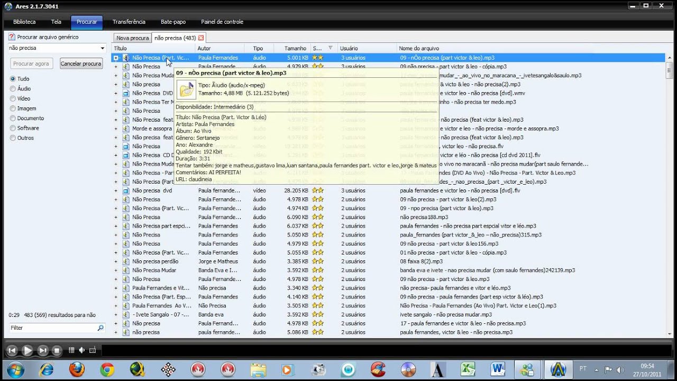Click the system tray volume icon
The image size is (677, 381).
[x=620, y=370]
